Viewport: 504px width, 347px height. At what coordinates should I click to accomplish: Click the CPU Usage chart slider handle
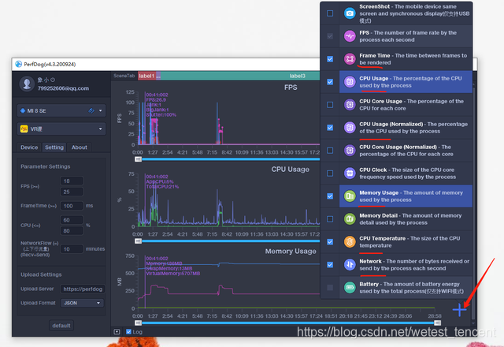(139, 241)
